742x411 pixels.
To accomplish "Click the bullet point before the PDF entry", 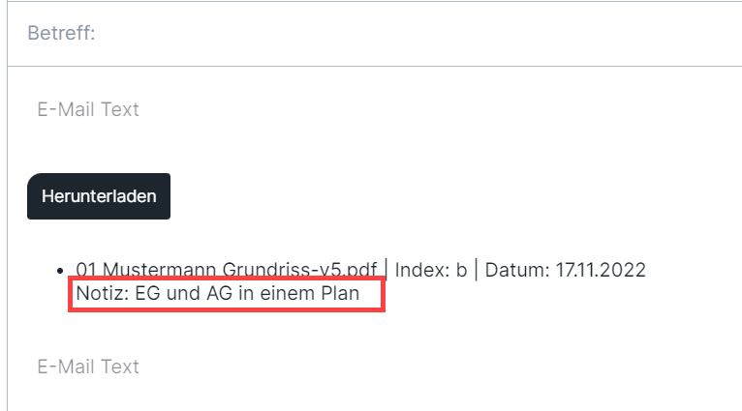I will pyautogui.click(x=60, y=271).
